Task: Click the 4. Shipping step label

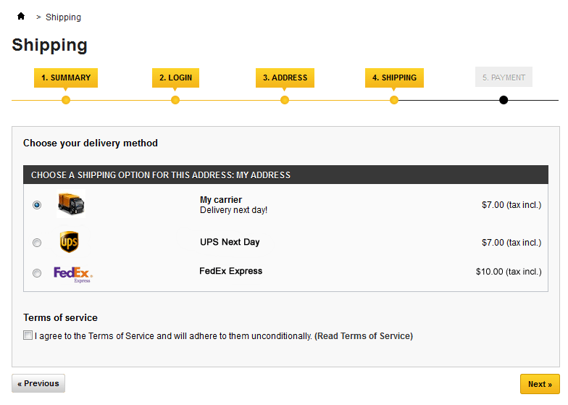Action: [394, 78]
